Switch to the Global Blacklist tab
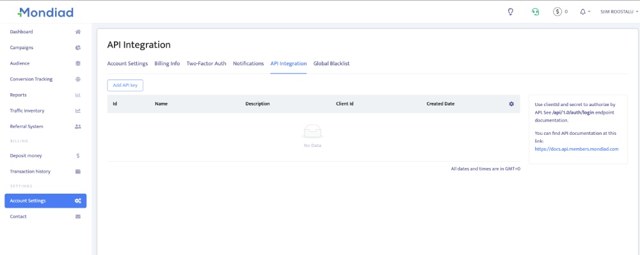The image size is (640, 255). pyautogui.click(x=332, y=63)
